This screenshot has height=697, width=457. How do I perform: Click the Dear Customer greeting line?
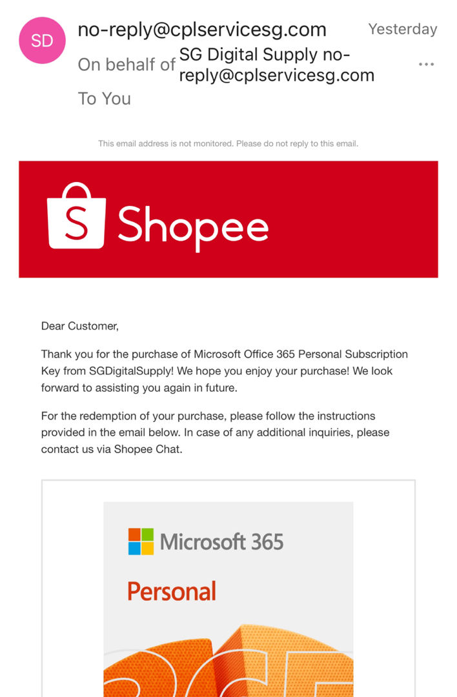[x=80, y=327]
